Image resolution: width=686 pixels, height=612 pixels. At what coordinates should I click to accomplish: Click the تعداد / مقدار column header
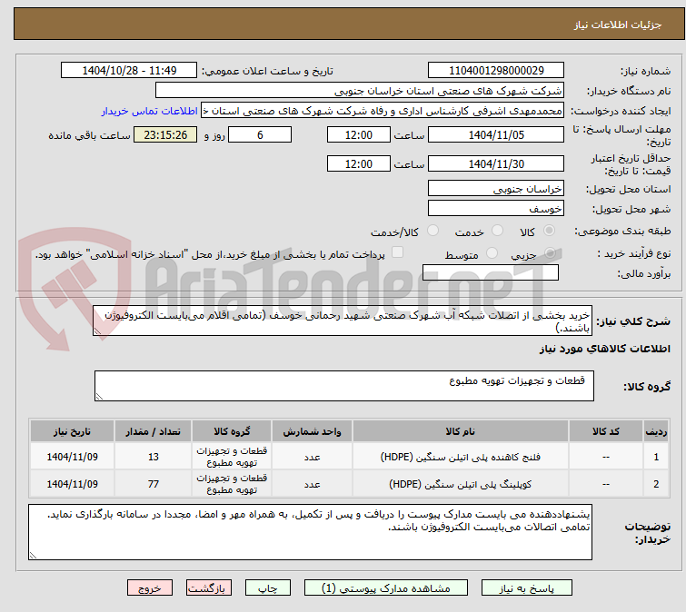[x=154, y=431]
